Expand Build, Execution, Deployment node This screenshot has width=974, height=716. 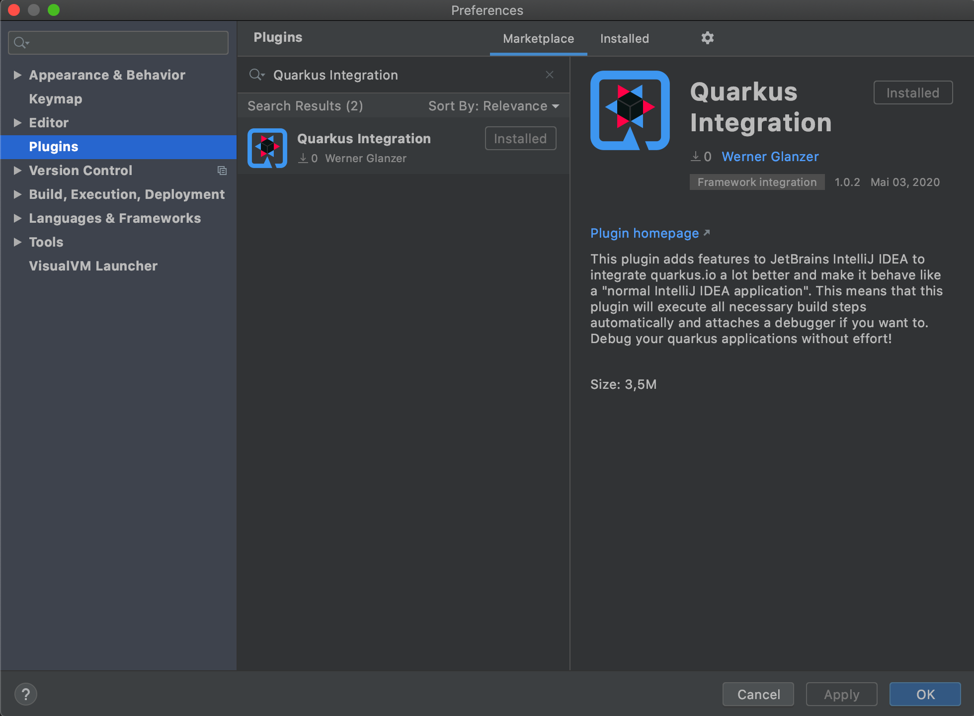[17, 194]
